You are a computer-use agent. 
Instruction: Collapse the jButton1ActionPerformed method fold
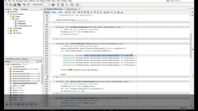(50, 81)
